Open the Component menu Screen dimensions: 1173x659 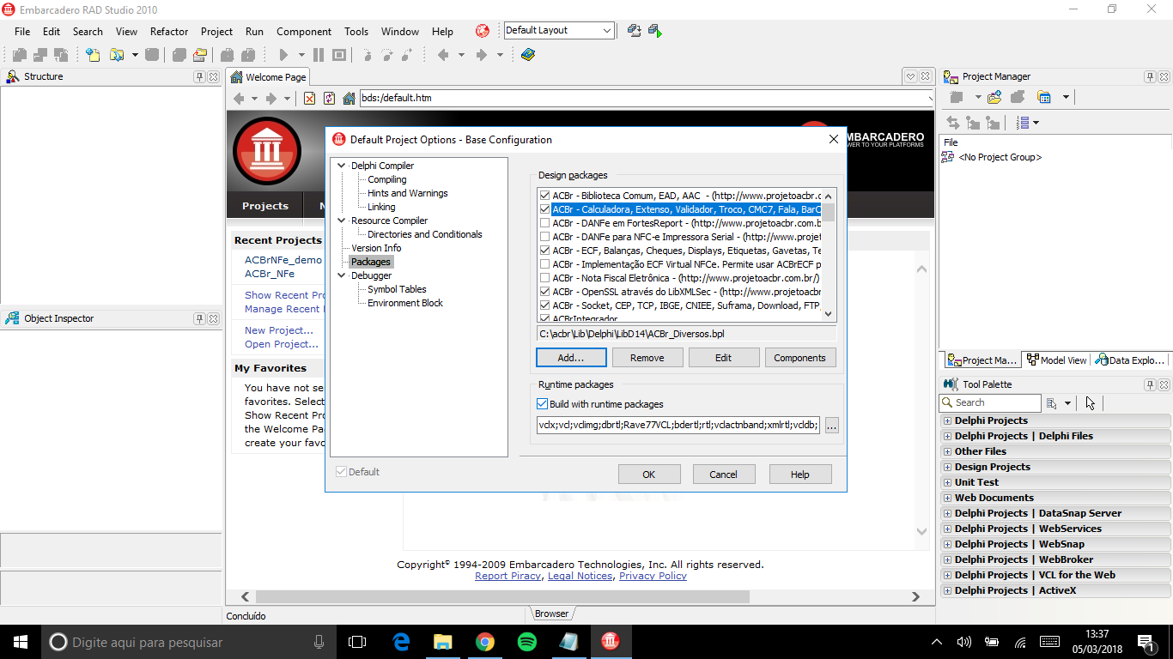pyautogui.click(x=304, y=32)
